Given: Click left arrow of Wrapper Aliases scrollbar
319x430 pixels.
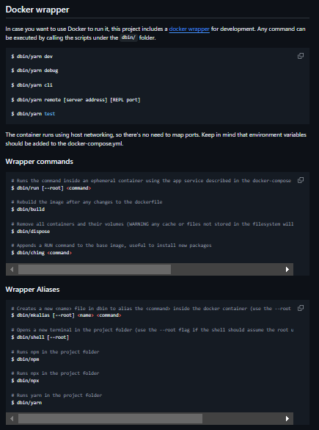Looking at the screenshot, I should click(x=12, y=418).
